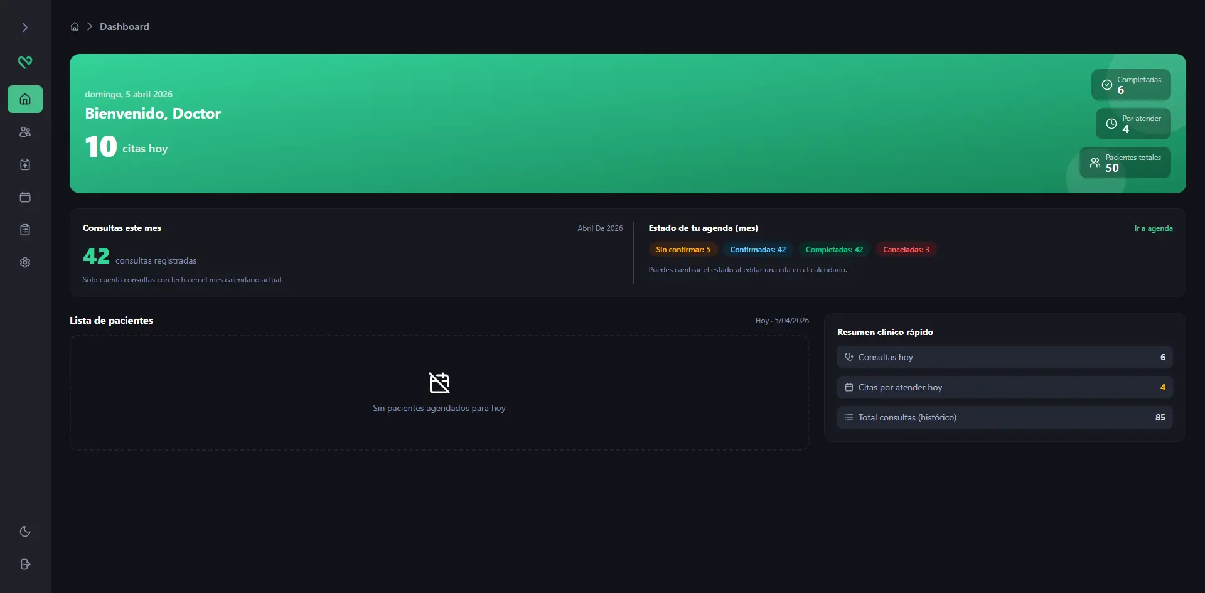The width and height of the screenshot is (1205, 593).
Task: Expand the sidebar with the chevron arrow
Action: click(25, 28)
